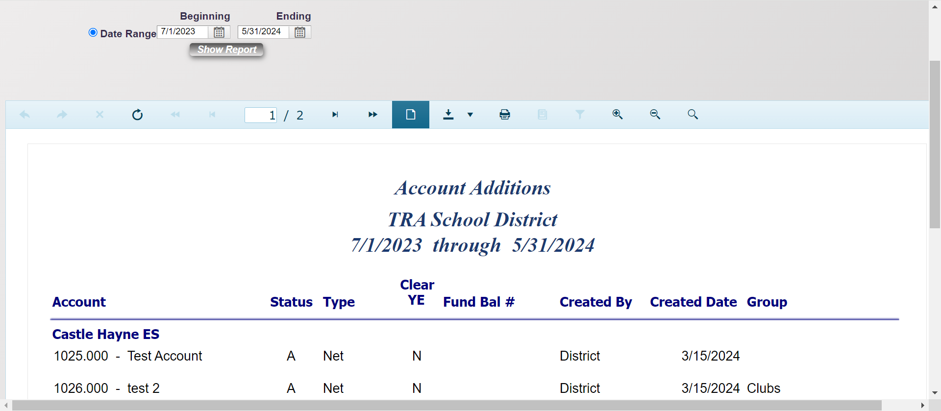Open the Ending date calendar picker
941x411 pixels.
point(300,32)
